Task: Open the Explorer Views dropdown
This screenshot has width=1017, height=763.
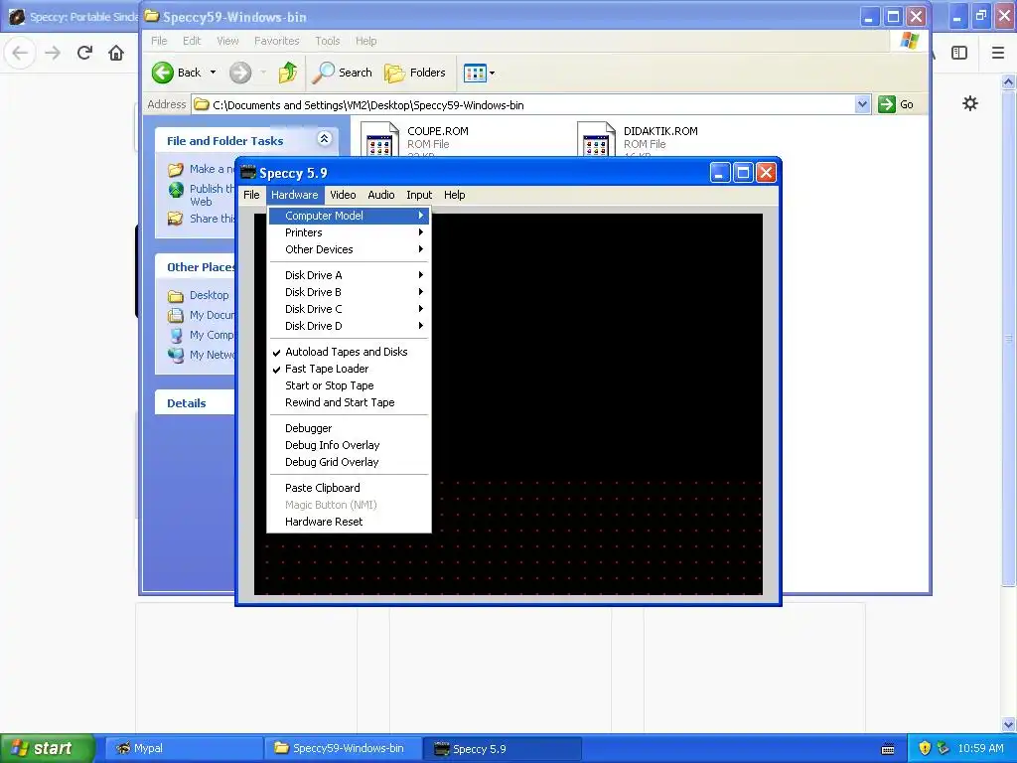Action: pos(479,73)
